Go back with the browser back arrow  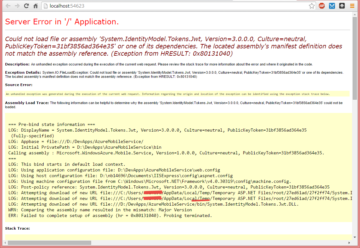coord(8,6)
